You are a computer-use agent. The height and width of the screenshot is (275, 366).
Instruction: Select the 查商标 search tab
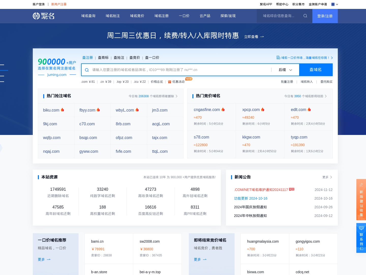coord(103,58)
